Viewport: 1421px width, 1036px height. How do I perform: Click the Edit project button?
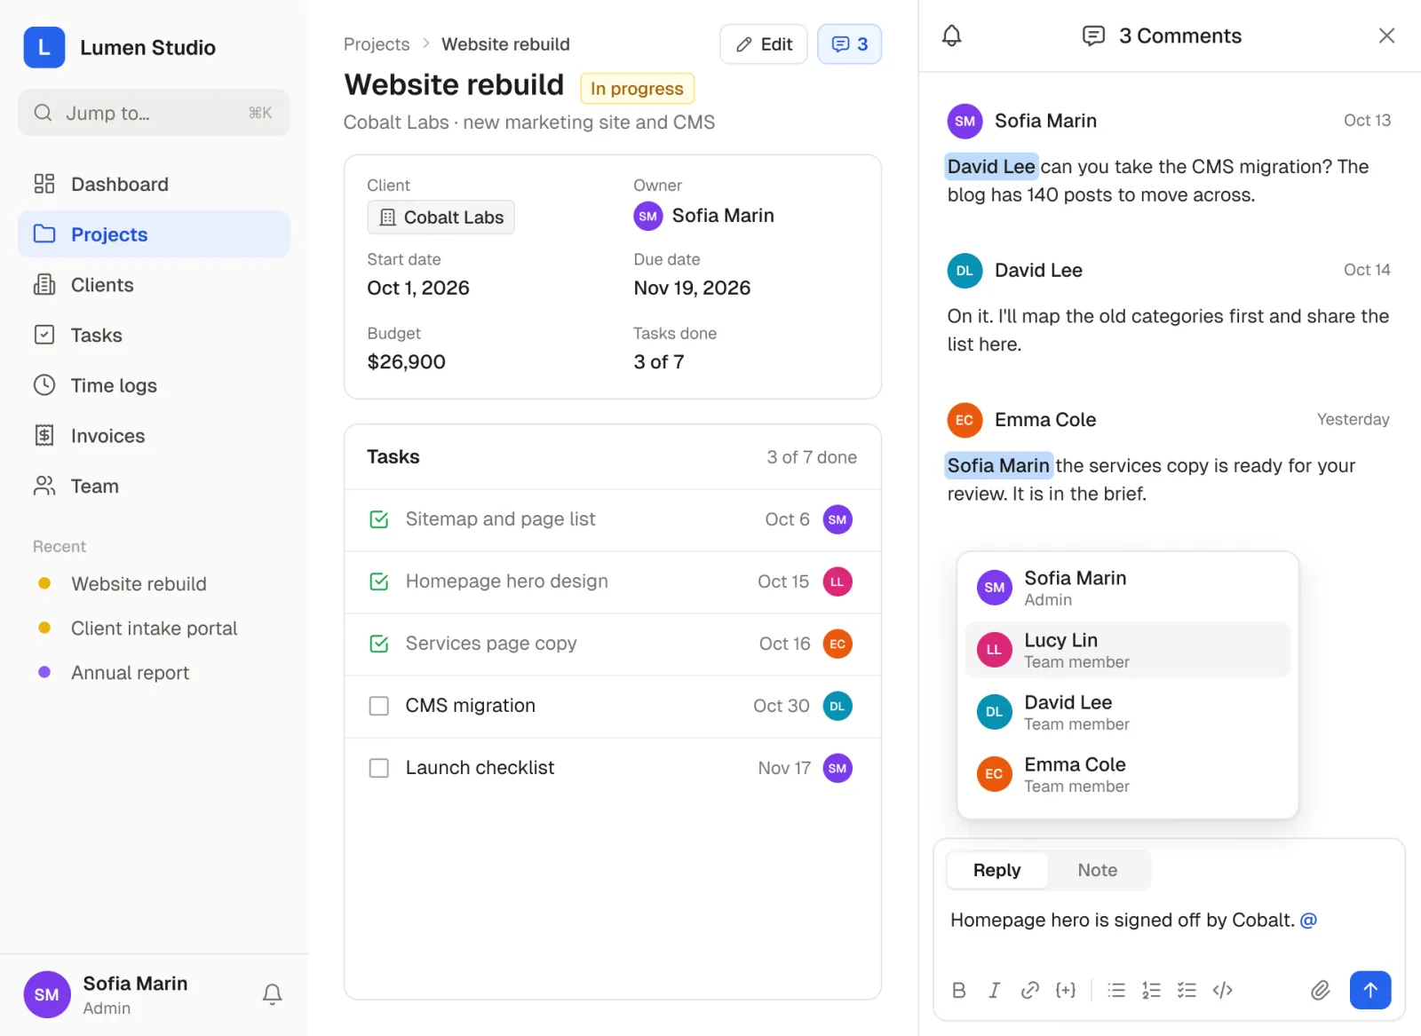pos(764,44)
